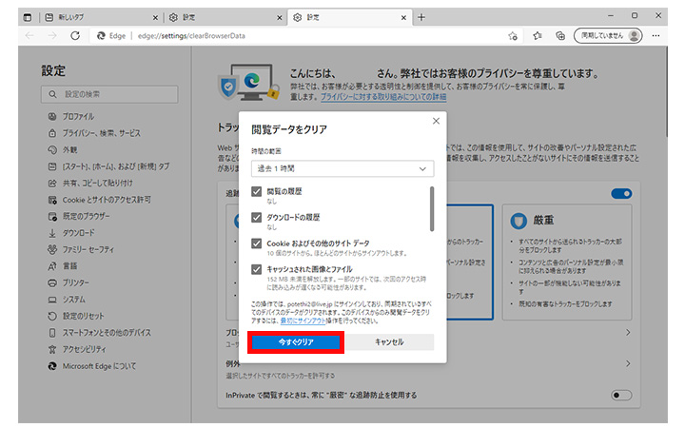The height and width of the screenshot is (428, 685).
Task: Switch to the middle 設定 tab
Action: point(225,17)
